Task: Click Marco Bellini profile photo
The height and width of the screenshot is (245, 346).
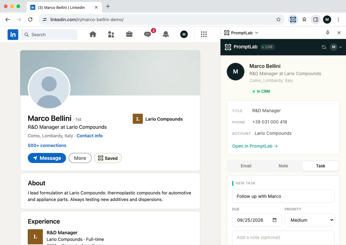Action: pyautogui.click(x=49, y=88)
